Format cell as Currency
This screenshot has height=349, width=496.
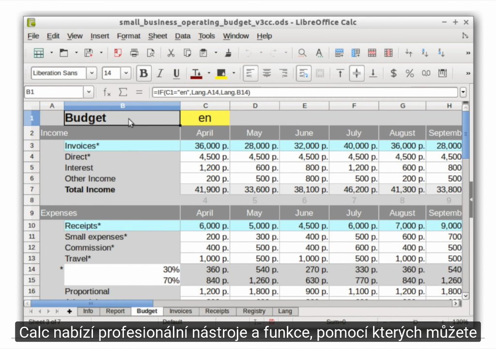393,73
